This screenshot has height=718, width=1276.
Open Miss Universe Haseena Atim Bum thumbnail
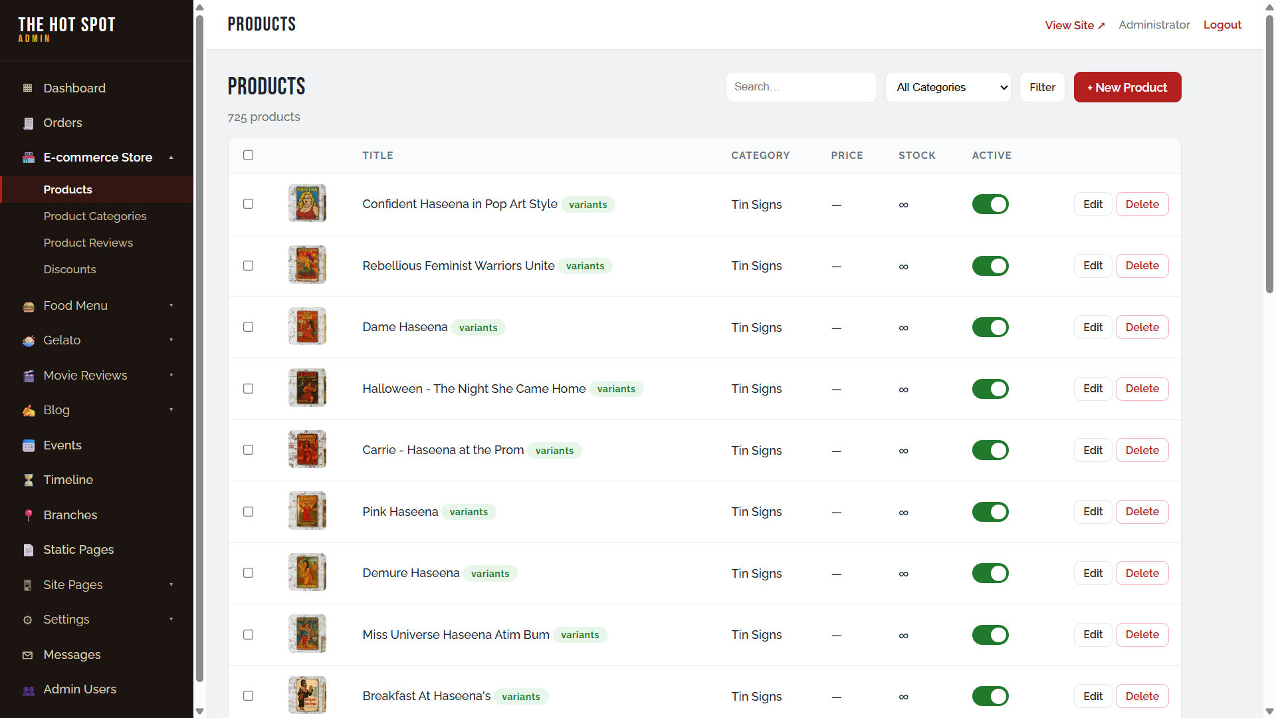tap(307, 634)
